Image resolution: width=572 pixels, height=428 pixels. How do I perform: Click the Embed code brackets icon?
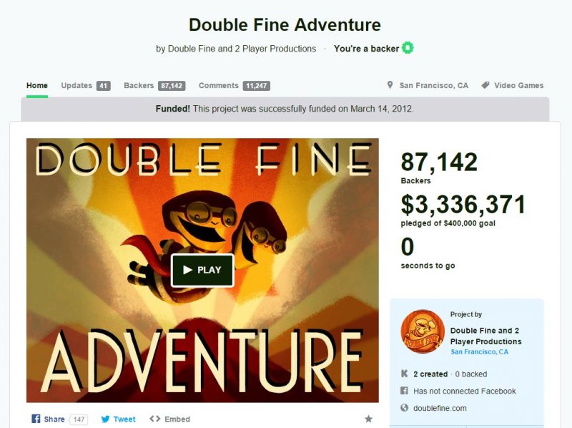pyautogui.click(x=155, y=419)
